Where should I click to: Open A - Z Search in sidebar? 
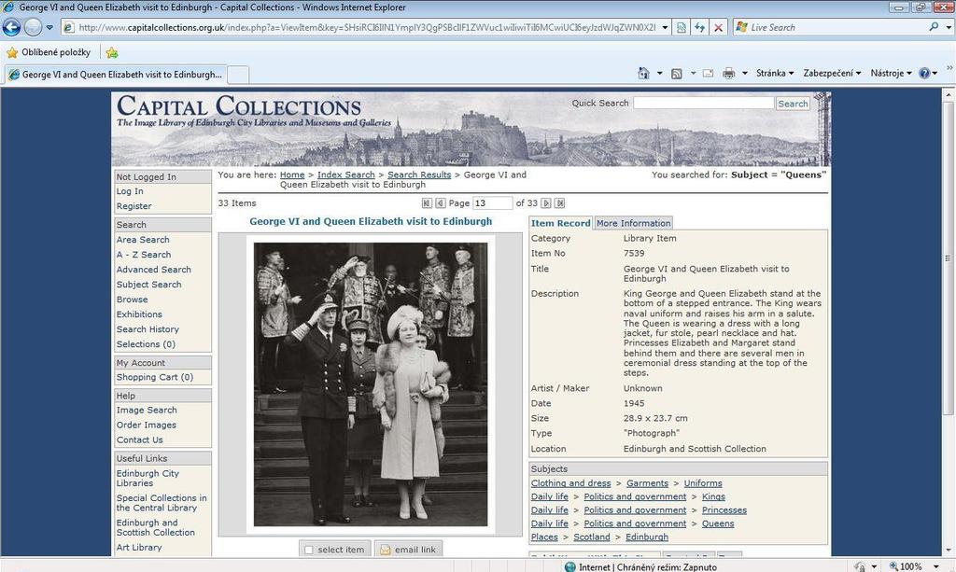tap(144, 255)
